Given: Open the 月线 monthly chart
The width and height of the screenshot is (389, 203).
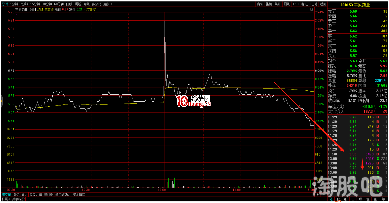Looking at the screenshot, I should click(x=86, y=4).
